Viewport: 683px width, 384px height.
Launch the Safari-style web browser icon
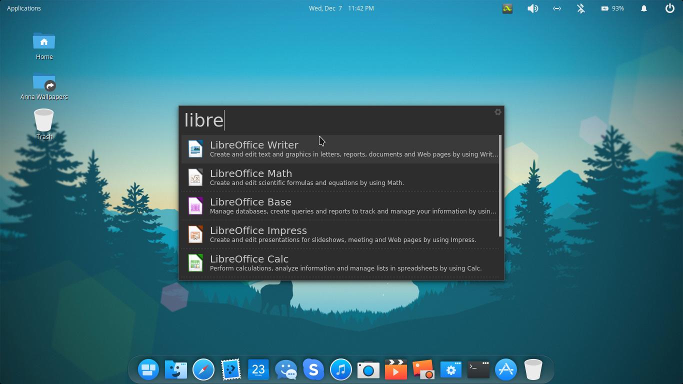tap(203, 369)
